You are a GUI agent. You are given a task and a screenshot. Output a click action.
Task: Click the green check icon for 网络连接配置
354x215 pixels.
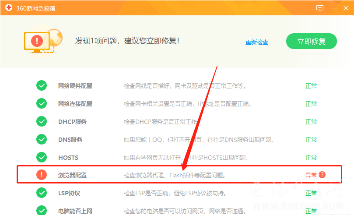(42, 103)
